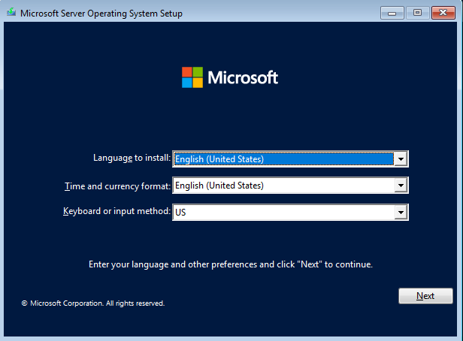Click the 'Time and currency format:' label
This screenshot has height=341, width=463.
(x=118, y=186)
